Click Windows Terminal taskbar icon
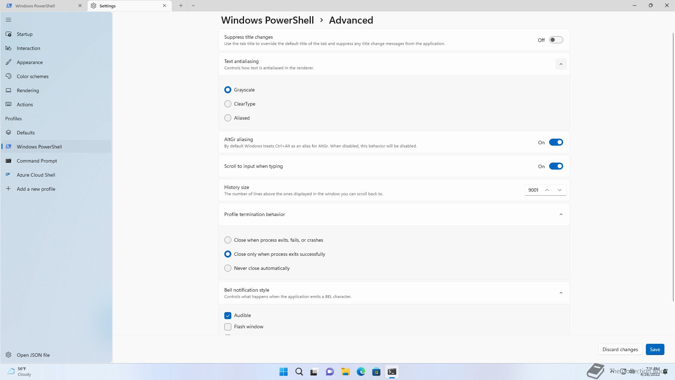675x380 pixels. coord(392,372)
